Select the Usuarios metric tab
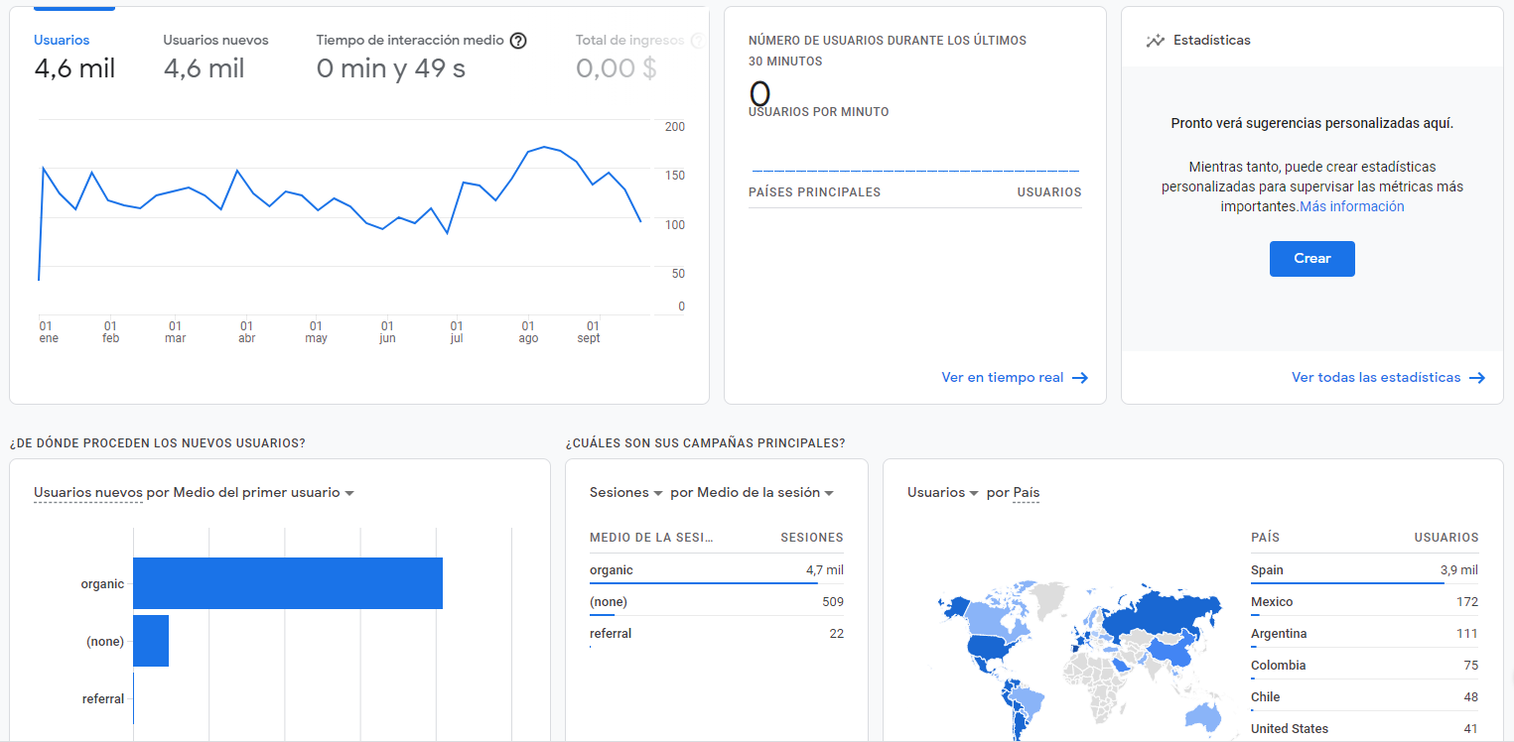 coord(74,57)
